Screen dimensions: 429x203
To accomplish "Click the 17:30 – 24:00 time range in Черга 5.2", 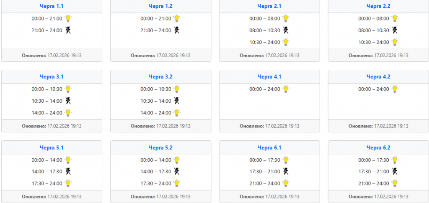I will coord(156,183).
